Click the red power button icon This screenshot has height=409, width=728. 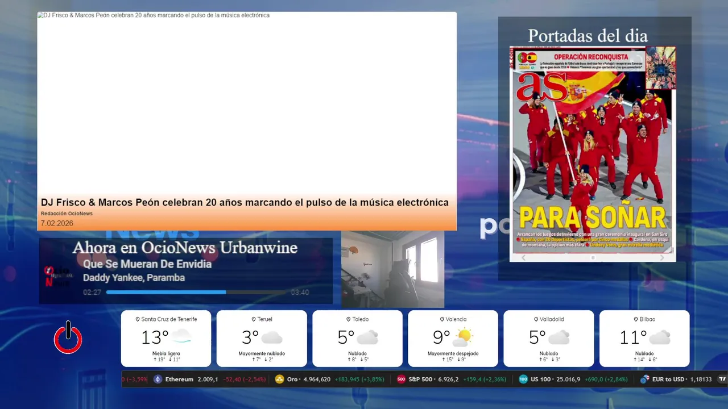click(68, 338)
